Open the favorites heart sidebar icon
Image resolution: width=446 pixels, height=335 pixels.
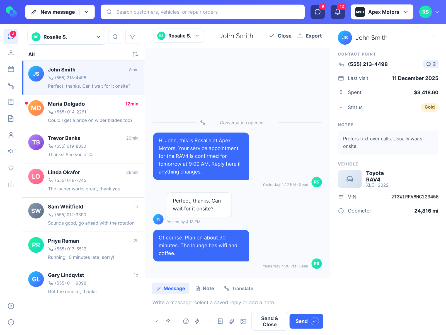11,168
